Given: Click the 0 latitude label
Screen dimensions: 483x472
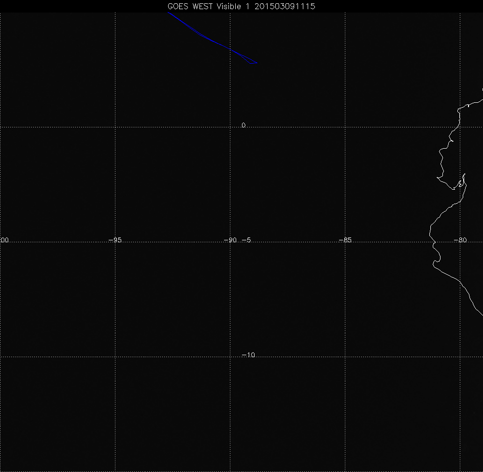Looking at the screenshot, I should [x=243, y=125].
